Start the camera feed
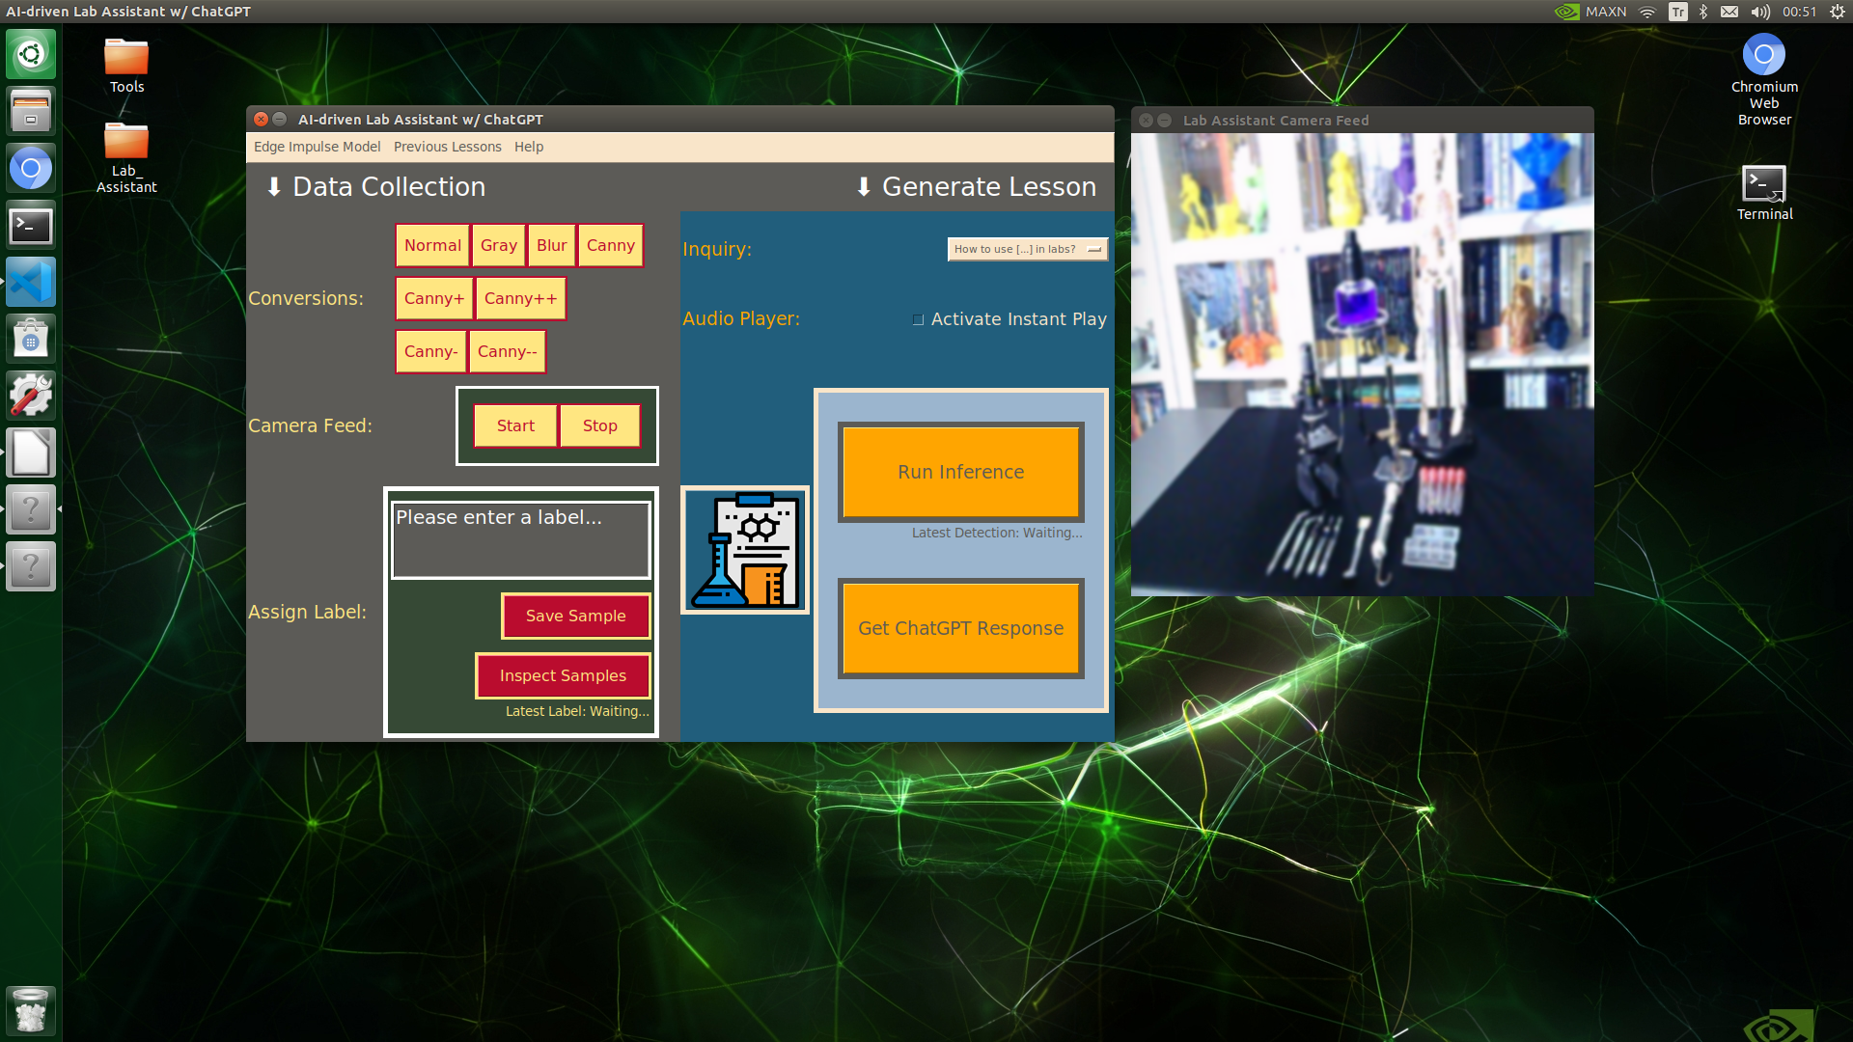 tap(515, 425)
